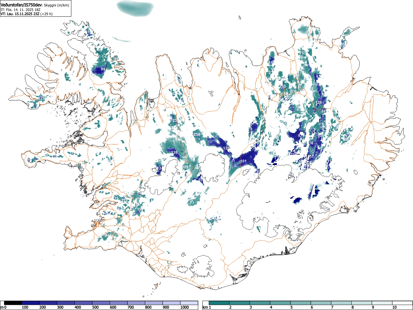
Task: Click the 'Skyggni (m/km)' label in header
Action: coord(56,5)
